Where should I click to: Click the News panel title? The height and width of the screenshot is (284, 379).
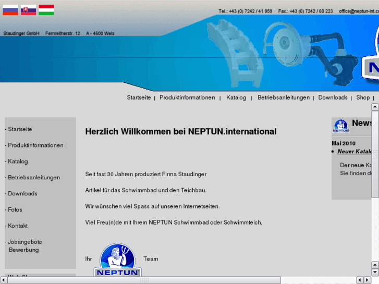(x=362, y=123)
